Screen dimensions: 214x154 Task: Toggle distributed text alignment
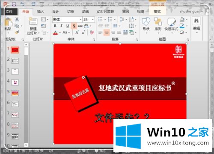coord(125,33)
